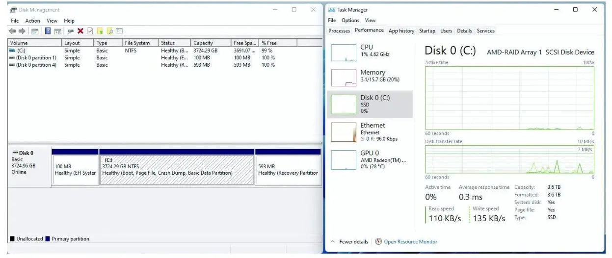Click the 99 % free cell
This screenshot has height=258, width=612.
click(x=267, y=50)
